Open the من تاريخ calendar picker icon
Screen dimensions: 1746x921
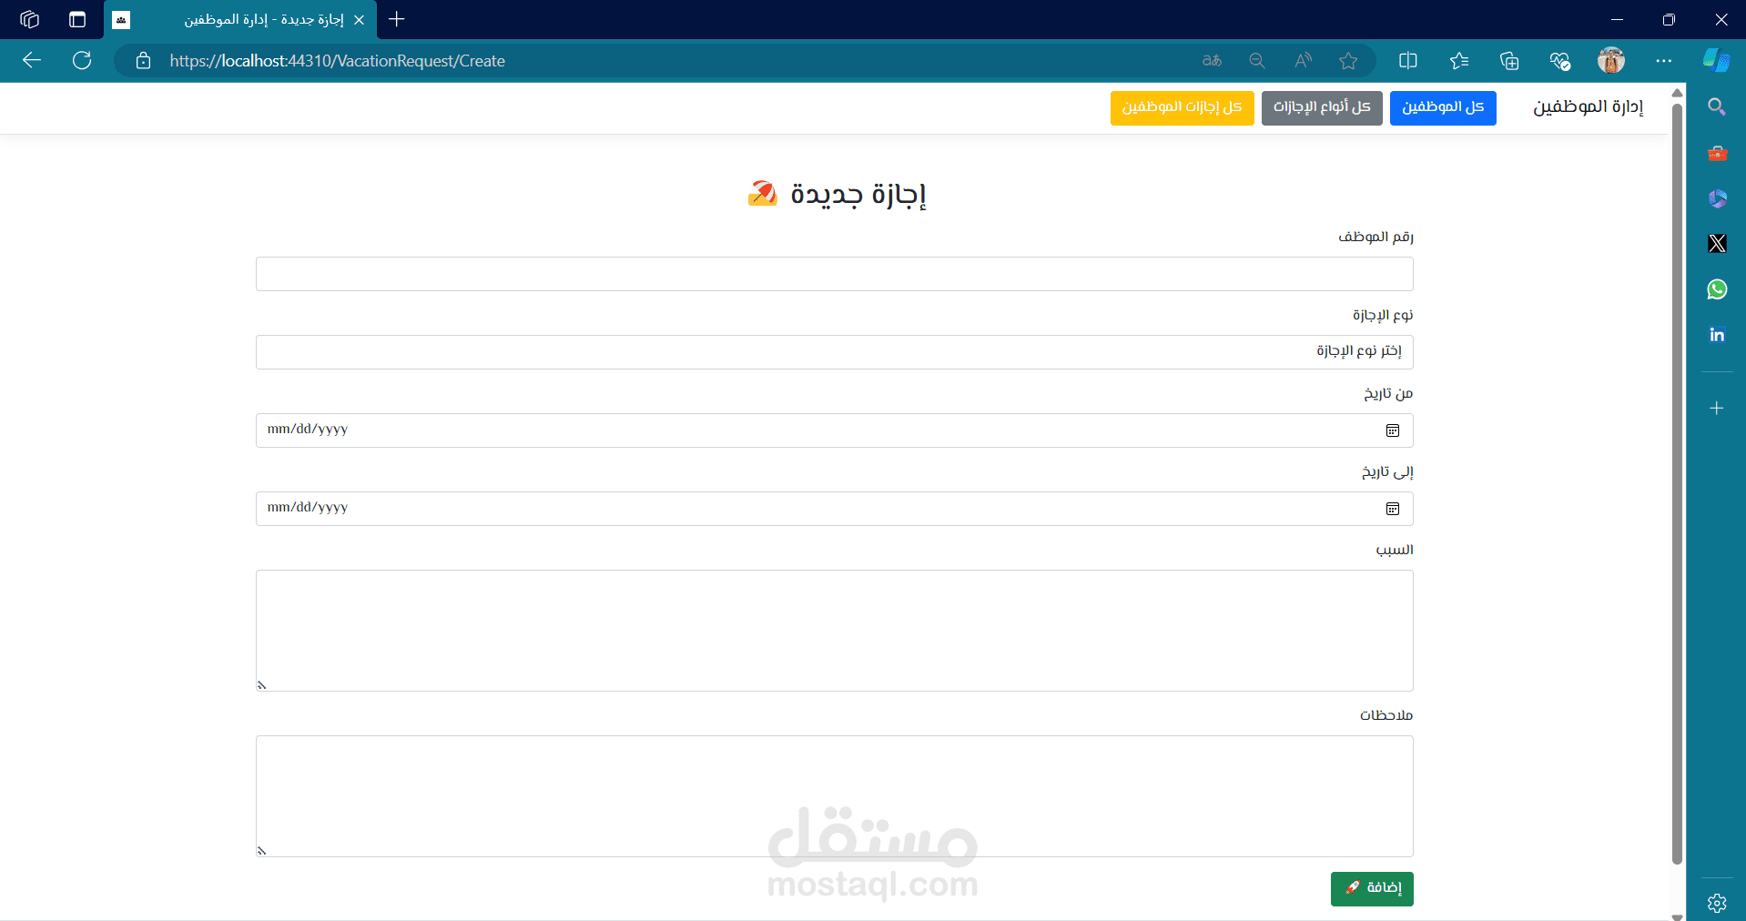pos(1393,430)
